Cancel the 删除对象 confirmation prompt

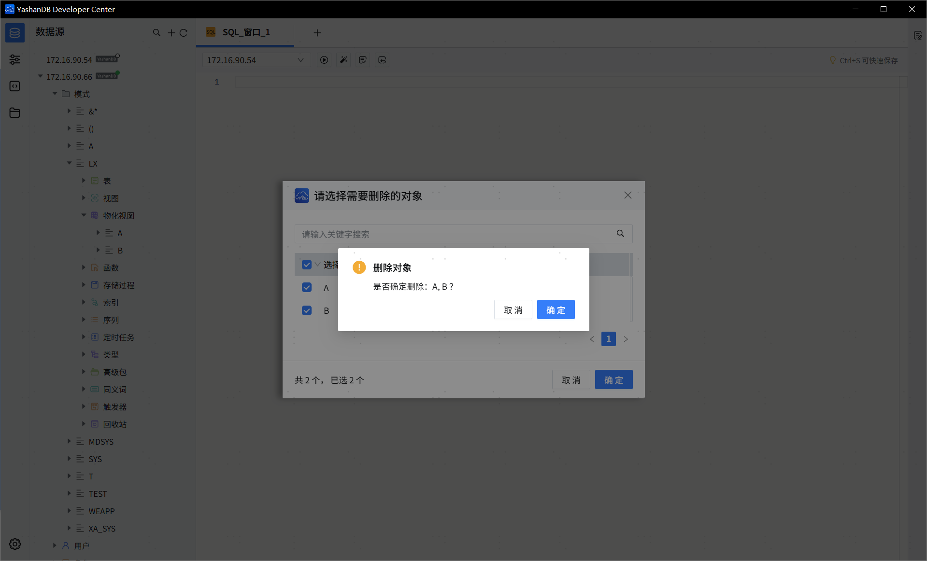[513, 310]
